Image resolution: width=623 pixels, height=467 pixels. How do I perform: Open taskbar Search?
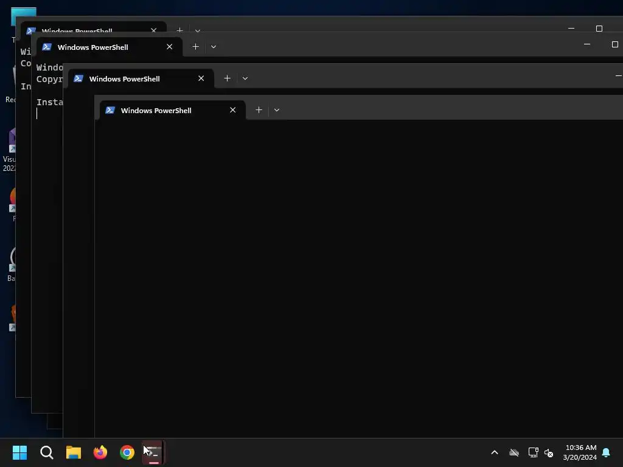(x=46, y=452)
